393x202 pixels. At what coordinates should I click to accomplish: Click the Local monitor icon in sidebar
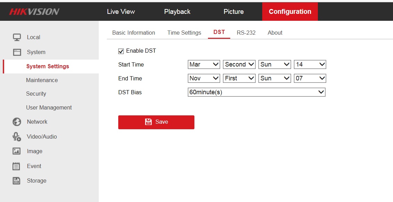click(17, 37)
